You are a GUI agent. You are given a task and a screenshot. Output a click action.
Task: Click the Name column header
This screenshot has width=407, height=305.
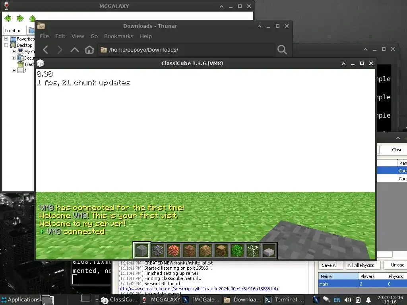339,276
